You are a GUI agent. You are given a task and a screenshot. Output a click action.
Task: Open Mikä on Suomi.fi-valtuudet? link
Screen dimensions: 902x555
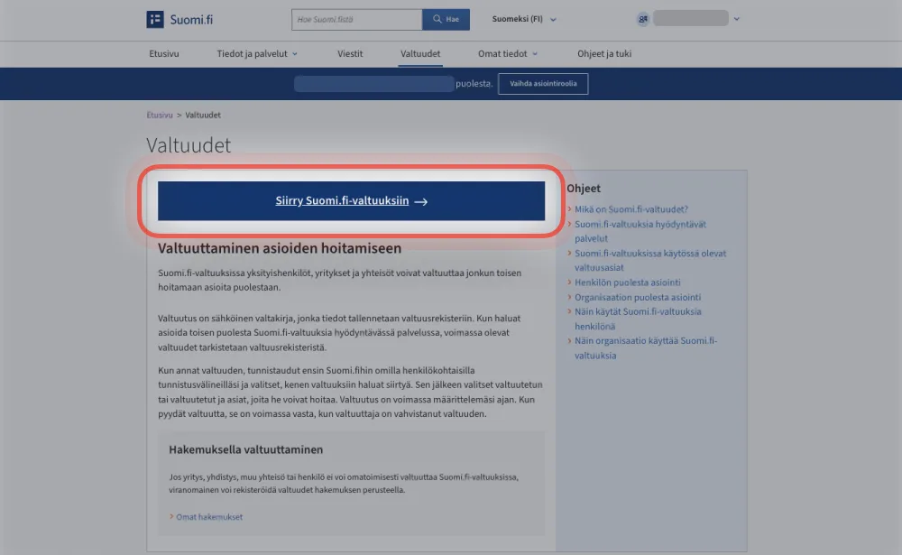631,209
